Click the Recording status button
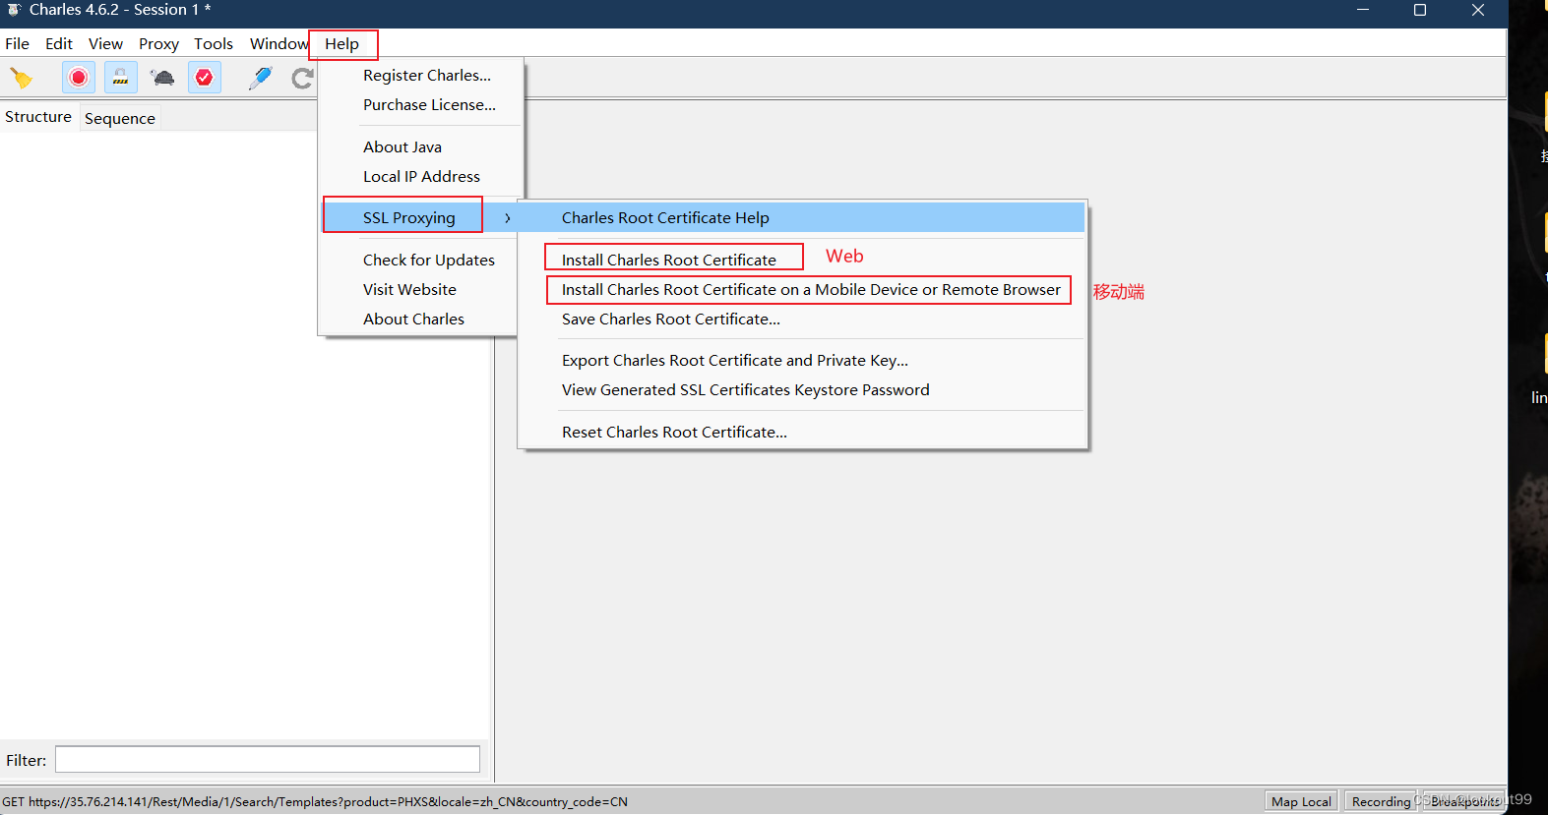The height and width of the screenshot is (815, 1548). click(1381, 802)
